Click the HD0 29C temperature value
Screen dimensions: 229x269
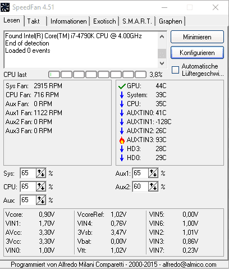[161, 158]
